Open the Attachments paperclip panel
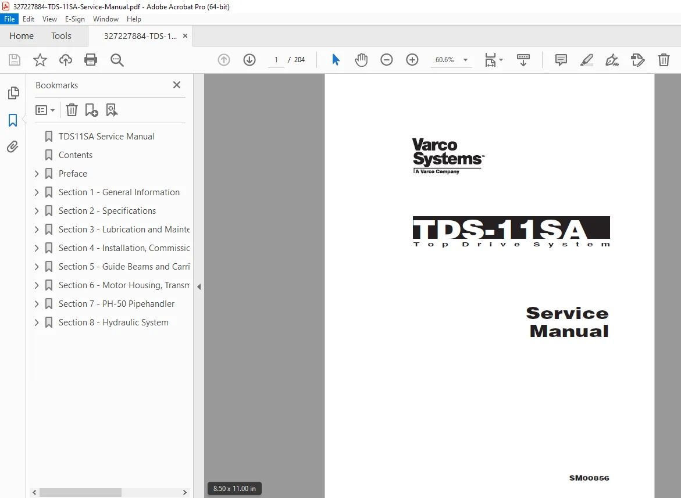The height and width of the screenshot is (498, 681). tap(13, 147)
